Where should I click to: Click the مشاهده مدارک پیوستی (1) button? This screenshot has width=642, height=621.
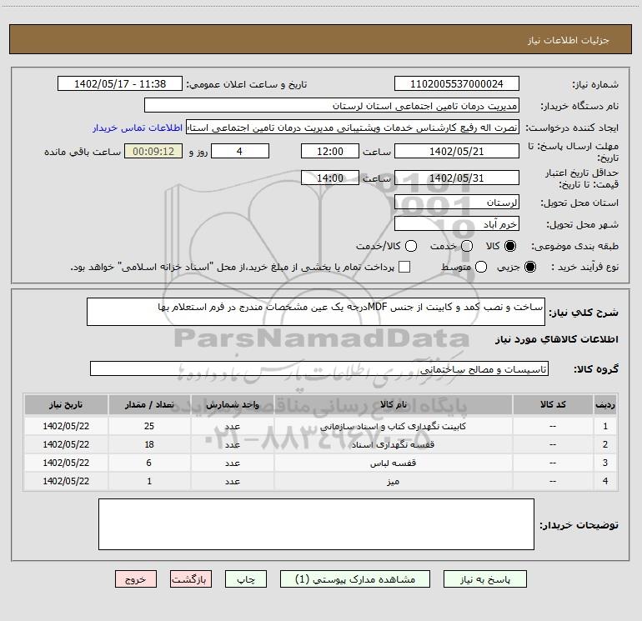click(x=355, y=579)
